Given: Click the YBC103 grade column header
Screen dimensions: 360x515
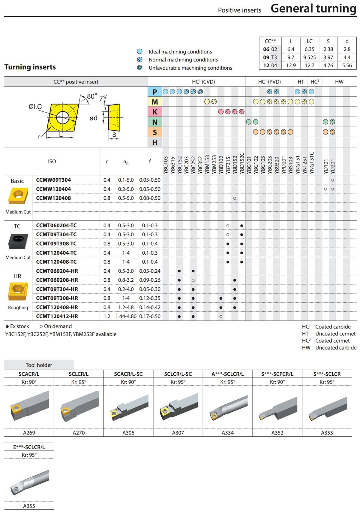Looking at the screenshot, I should point(166,165).
